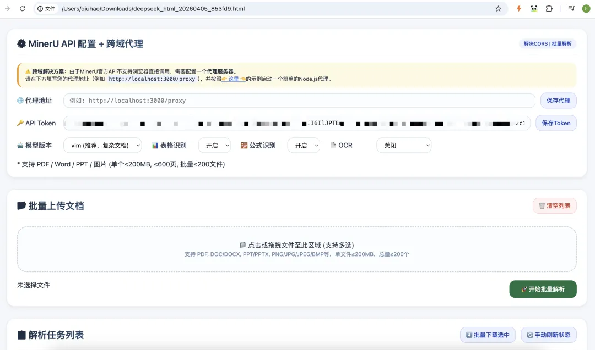Click the clipboard icon beside 解析任务列表
The height and width of the screenshot is (350, 595).
[x=21, y=335]
